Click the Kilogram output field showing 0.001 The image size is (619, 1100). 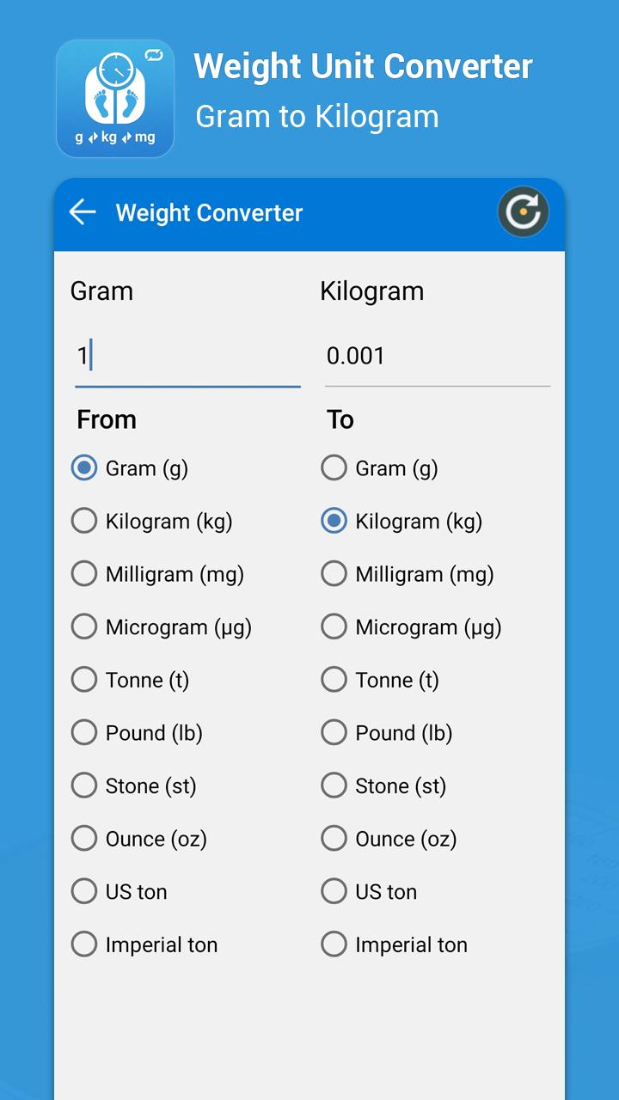click(437, 356)
